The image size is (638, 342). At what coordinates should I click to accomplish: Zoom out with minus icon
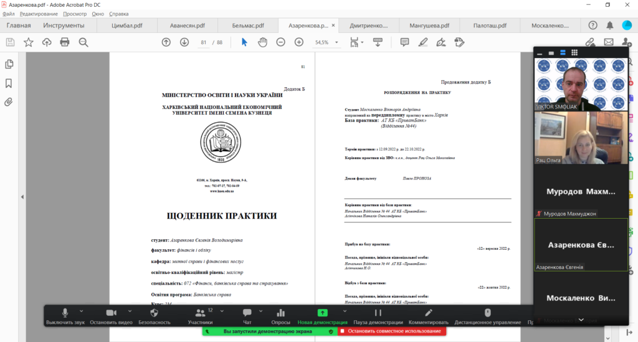[x=281, y=42]
